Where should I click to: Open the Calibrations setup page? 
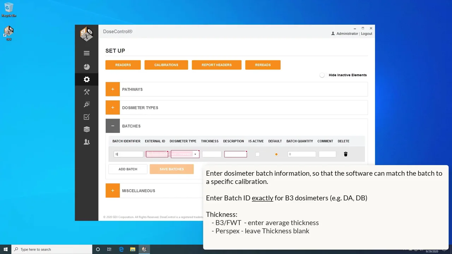(x=166, y=65)
